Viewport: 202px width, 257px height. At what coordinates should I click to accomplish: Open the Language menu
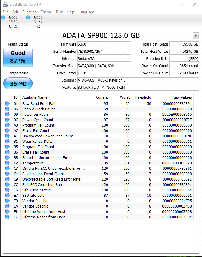tap(86, 12)
